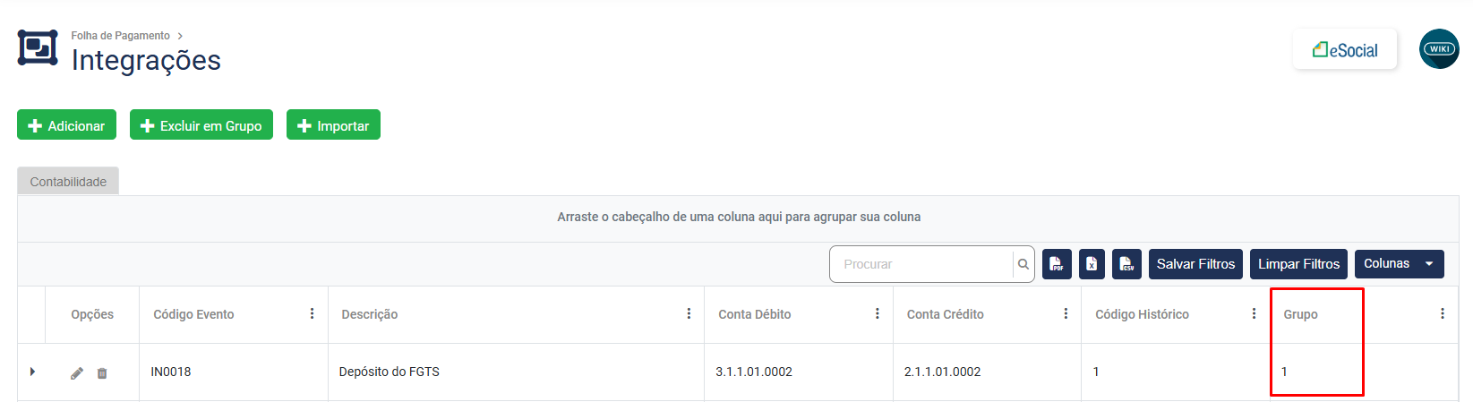1473x402 pixels.
Task: Export the table as PDF
Action: click(1057, 264)
